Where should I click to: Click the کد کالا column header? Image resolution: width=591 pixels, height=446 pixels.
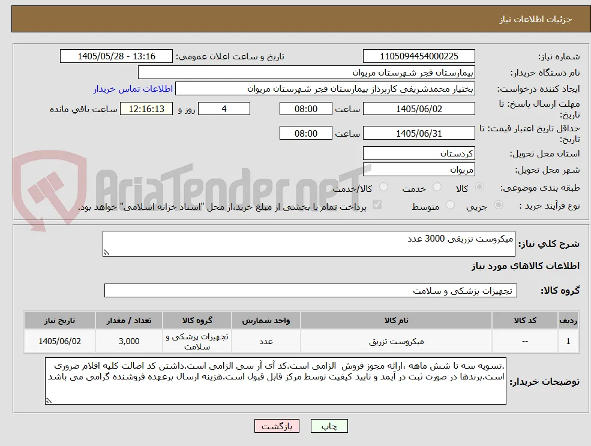[525, 320]
